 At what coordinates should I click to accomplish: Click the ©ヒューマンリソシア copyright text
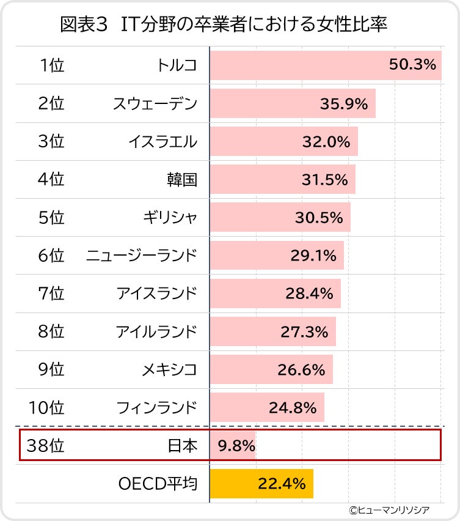coord(389,510)
